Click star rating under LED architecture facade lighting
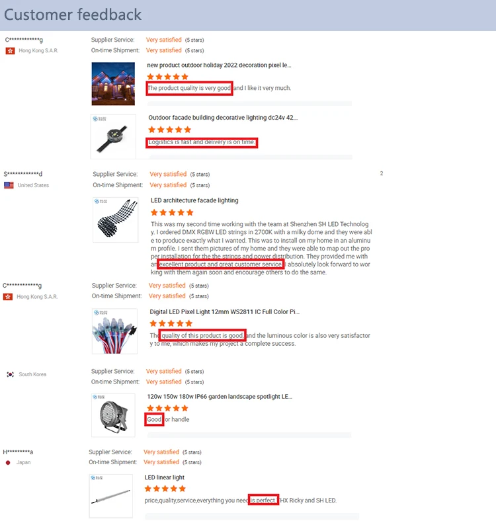The width and height of the screenshot is (496, 529). click(172, 212)
